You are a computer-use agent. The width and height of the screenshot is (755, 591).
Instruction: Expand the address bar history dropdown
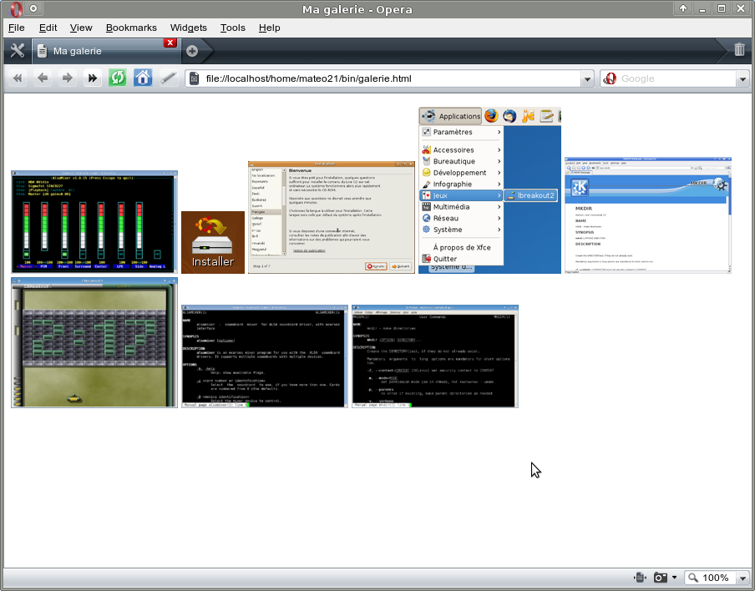pos(588,78)
